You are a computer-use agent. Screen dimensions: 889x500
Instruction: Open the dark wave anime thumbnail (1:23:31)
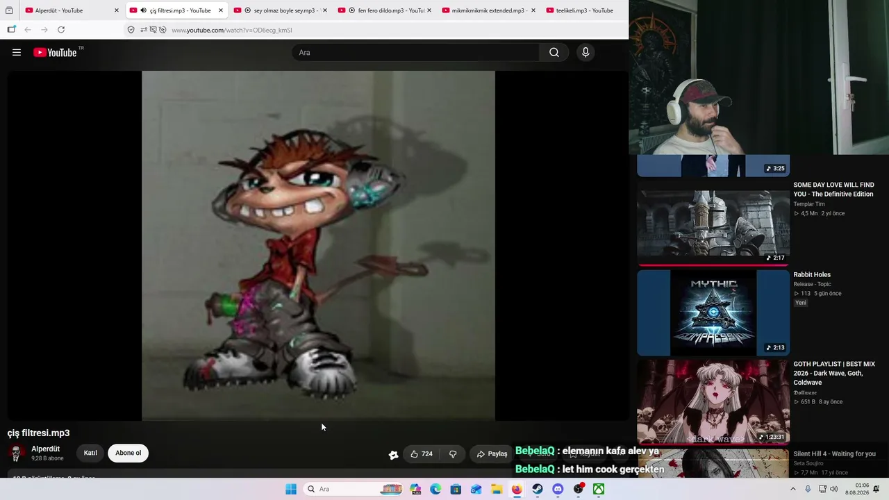point(713,403)
